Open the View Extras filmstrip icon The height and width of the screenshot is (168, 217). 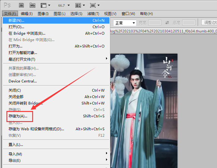pos(43,6)
